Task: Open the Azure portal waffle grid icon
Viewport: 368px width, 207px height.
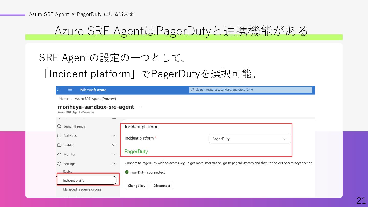Action: pyautogui.click(x=59, y=90)
